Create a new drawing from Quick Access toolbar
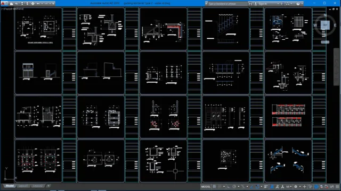The height and width of the screenshot is (191, 341). (11, 4)
